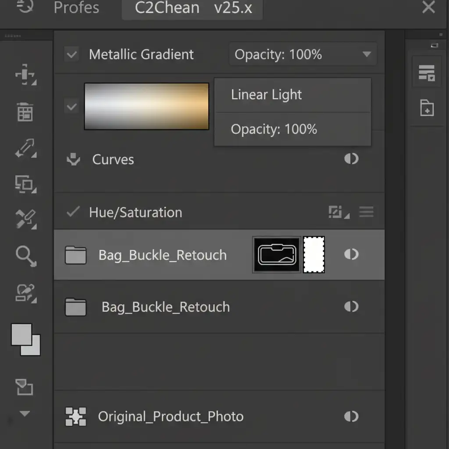Viewport: 449px width, 449px height.
Task: Uncheck the Metallic Gradient checkbox
Action: pyautogui.click(x=71, y=55)
